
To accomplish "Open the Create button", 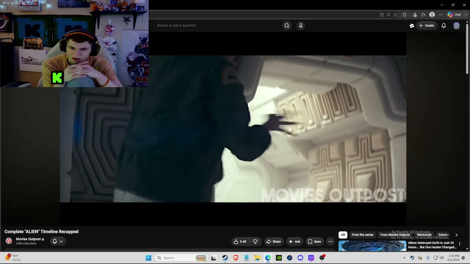I will (x=426, y=25).
